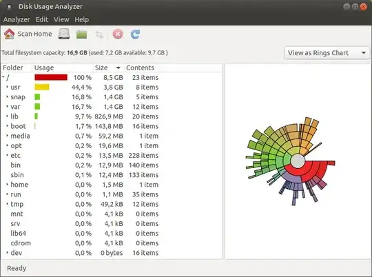This screenshot has height=277, width=372.
Task: Expand the tmp folder
Action: (8, 204)
